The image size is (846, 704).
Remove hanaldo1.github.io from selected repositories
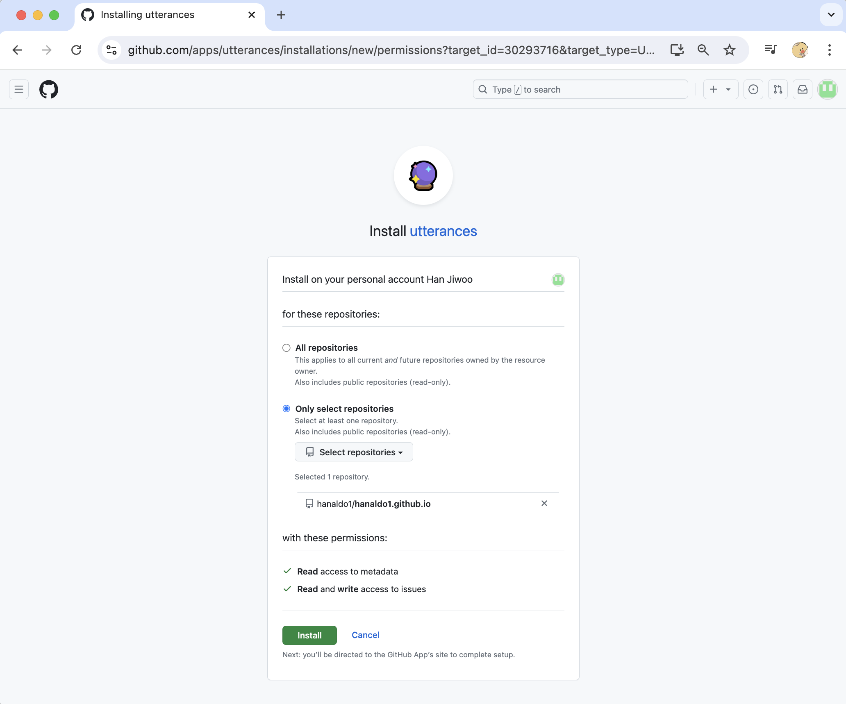pos(544,503)
